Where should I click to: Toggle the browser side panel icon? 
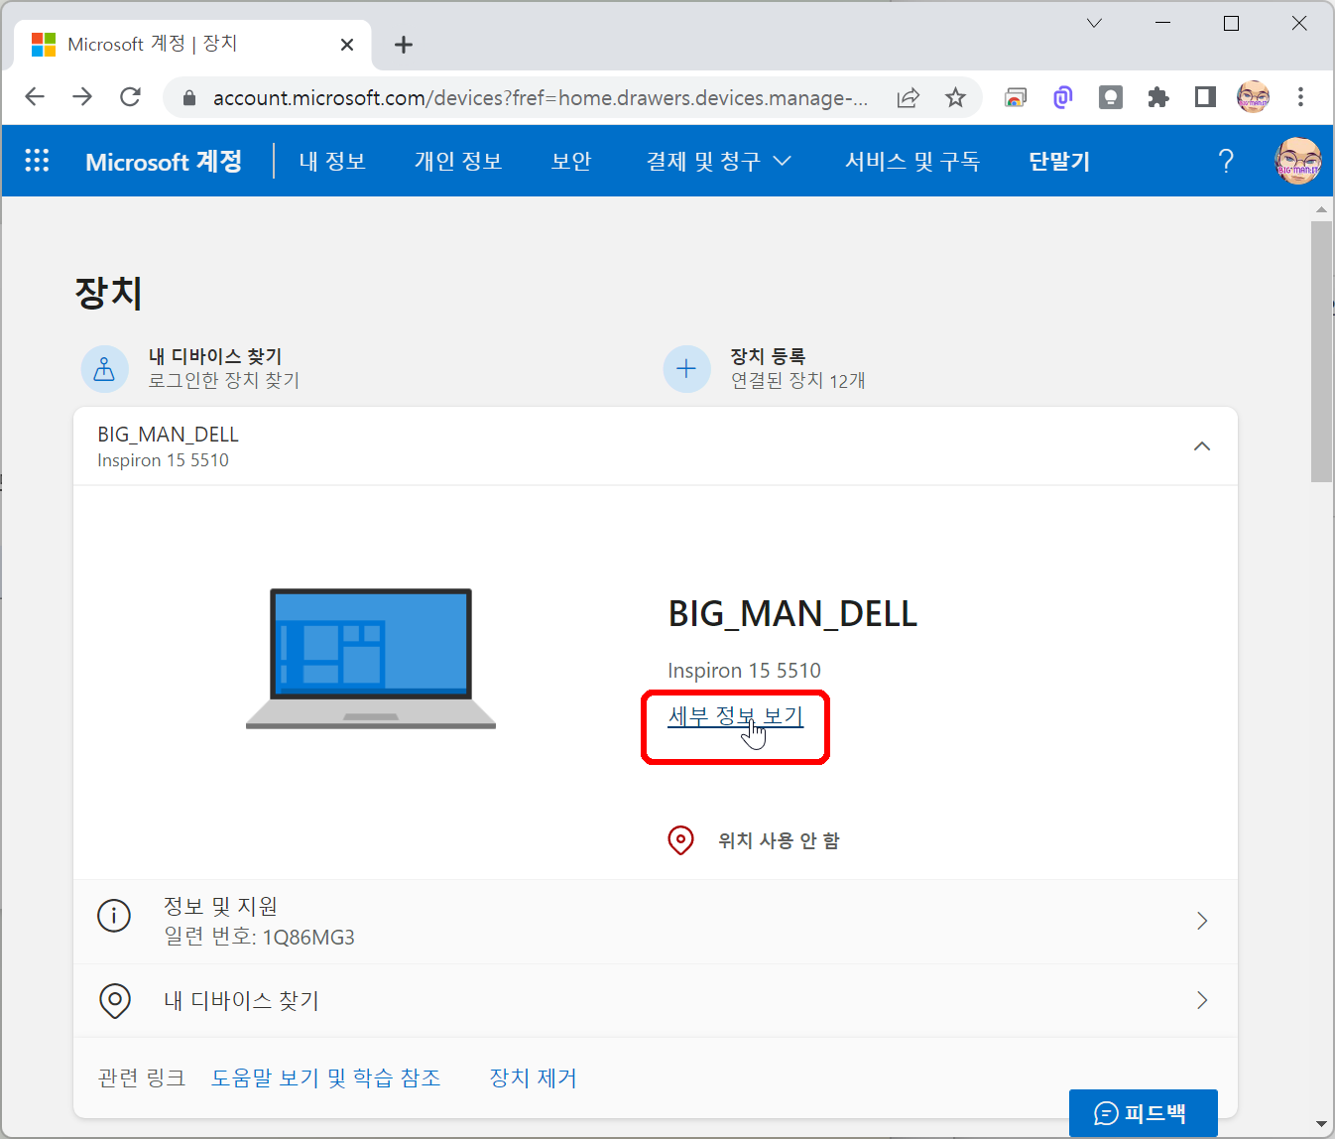1205,97
